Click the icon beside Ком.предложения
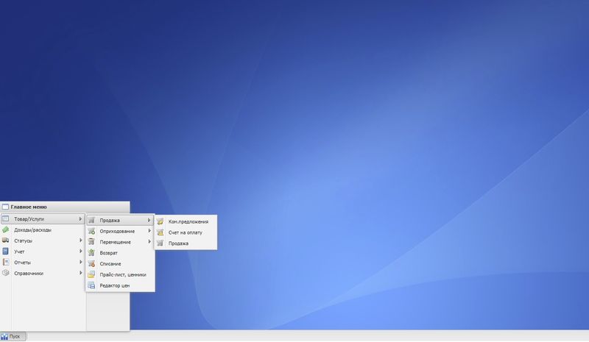 [160, 221]
